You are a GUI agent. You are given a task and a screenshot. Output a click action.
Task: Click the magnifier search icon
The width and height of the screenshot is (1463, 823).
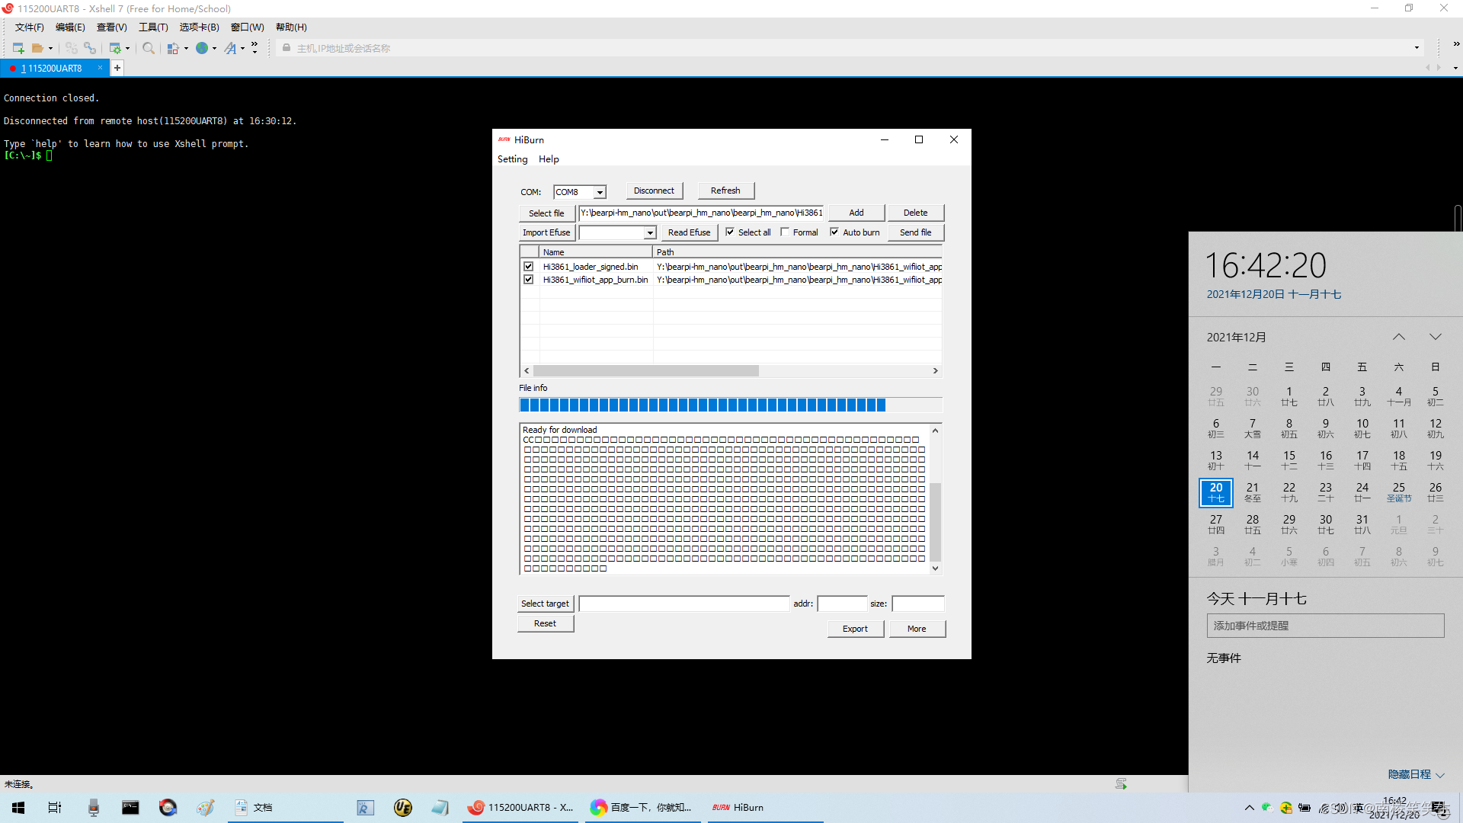149,48
